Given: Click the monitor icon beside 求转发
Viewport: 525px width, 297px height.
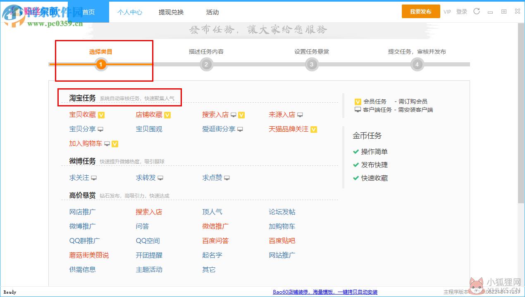Looking at the screenshot, I should (160, 178).
